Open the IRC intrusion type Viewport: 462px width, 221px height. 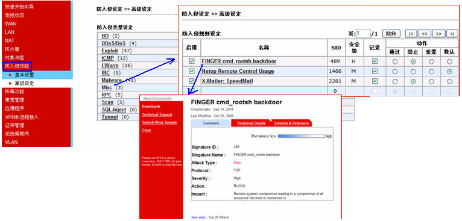106,73
